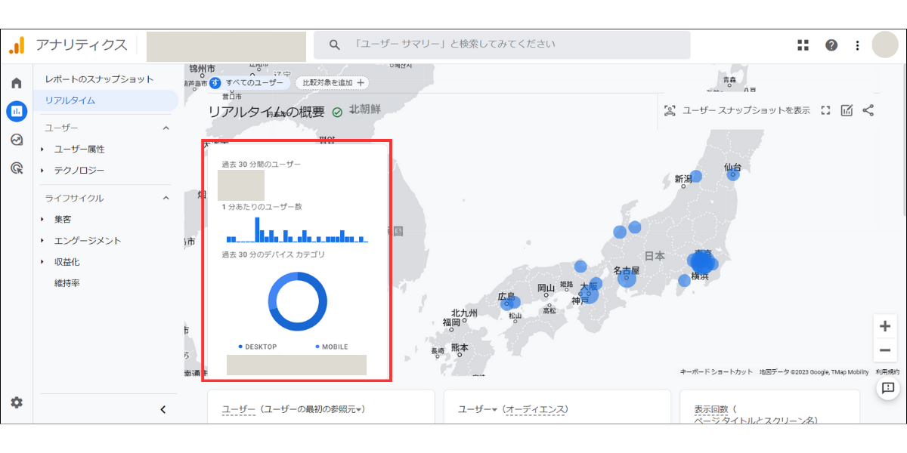This screenshot has height=453, width=907.
Task: Open レポートのスナップショット
Action: tap(99, 79)
